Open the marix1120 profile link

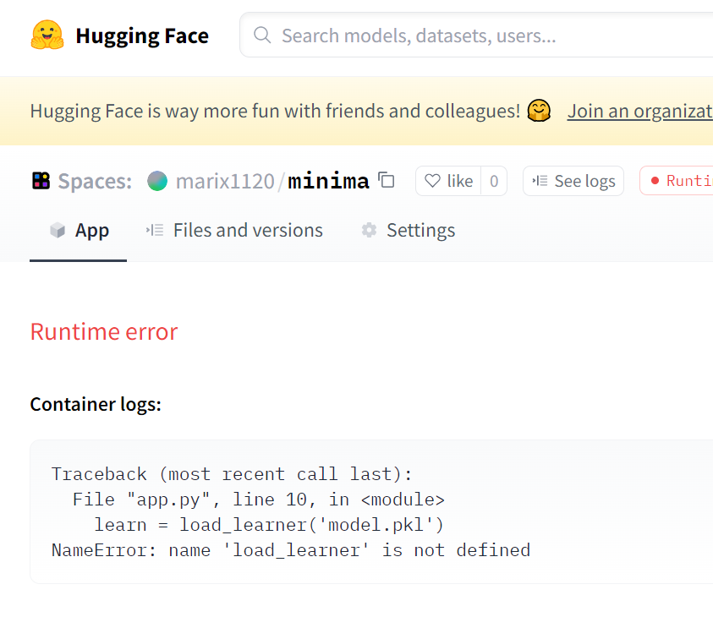(224, 181)
